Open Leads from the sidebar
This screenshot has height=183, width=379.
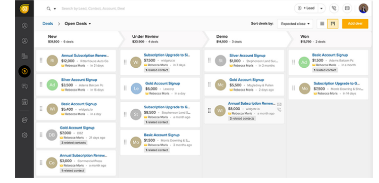pos(24,26)
